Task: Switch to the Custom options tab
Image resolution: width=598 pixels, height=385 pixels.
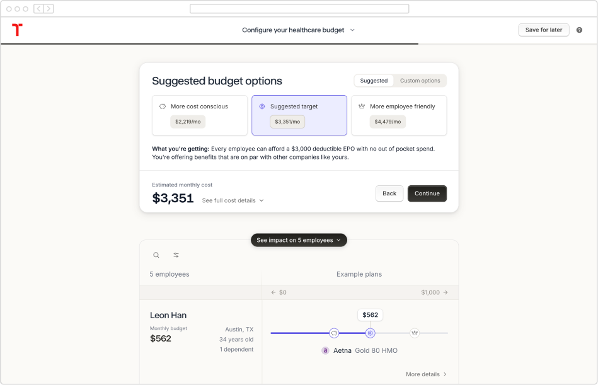Action: coord(420,81)
